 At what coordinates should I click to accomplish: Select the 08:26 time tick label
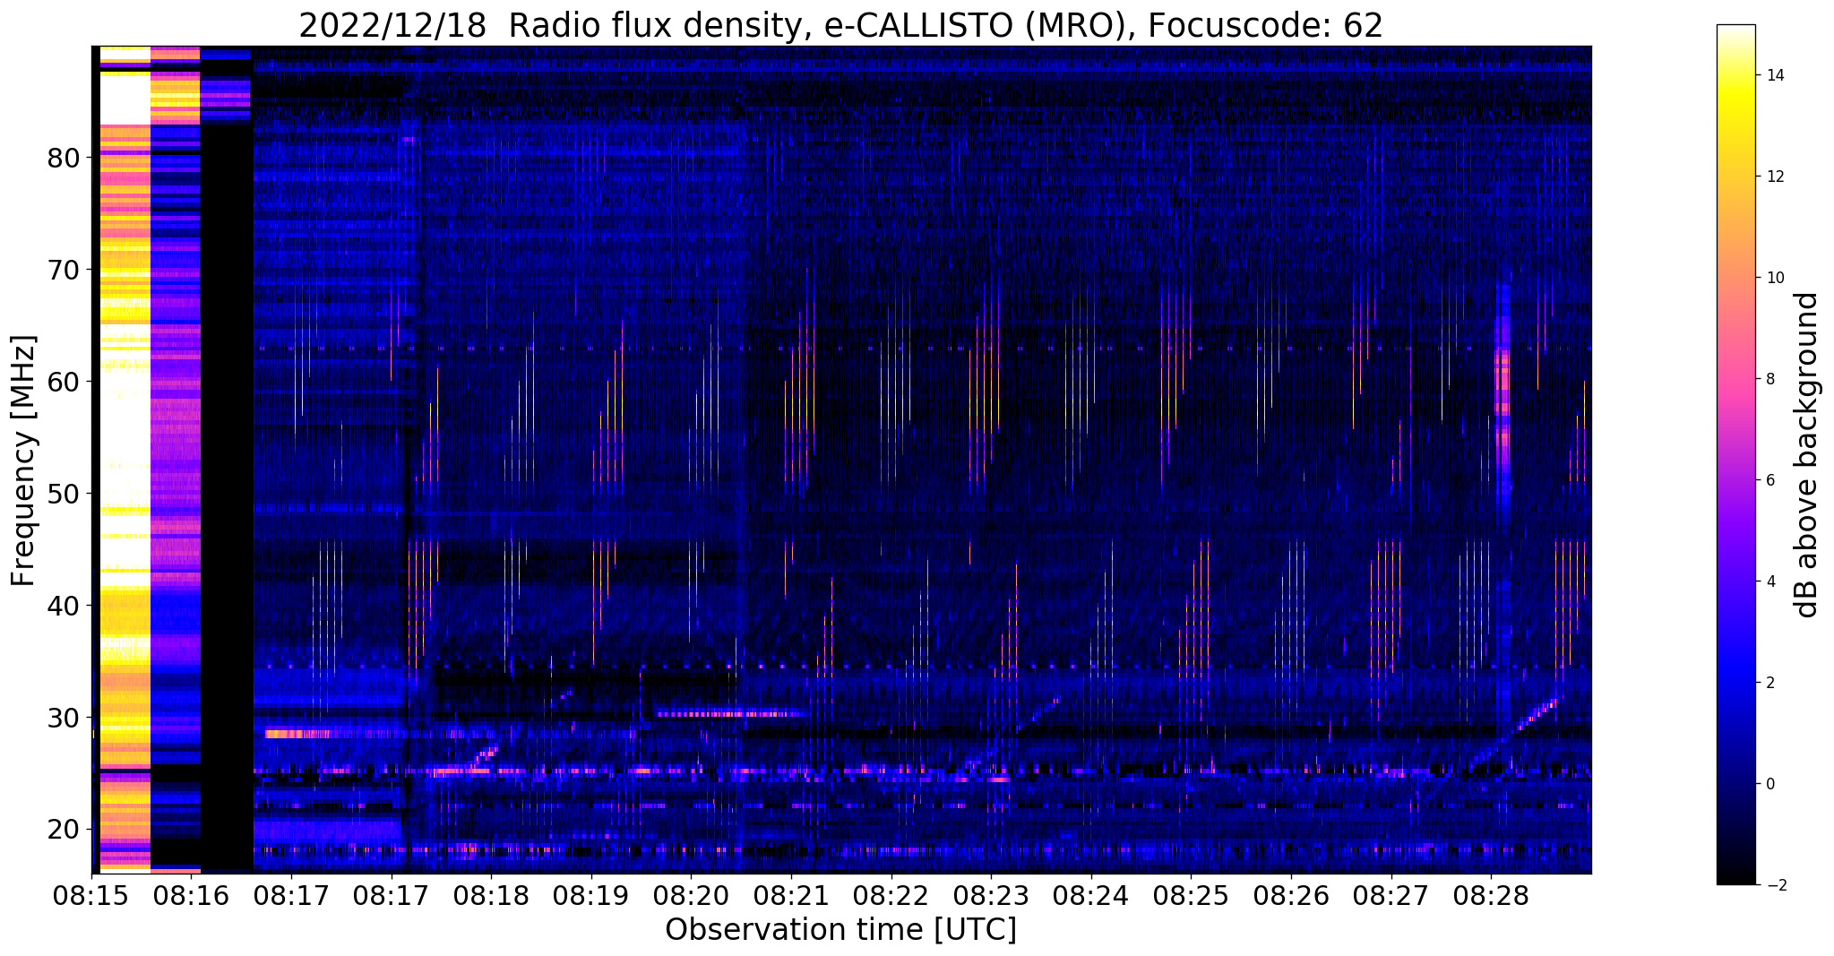(x=1290, y=897)
